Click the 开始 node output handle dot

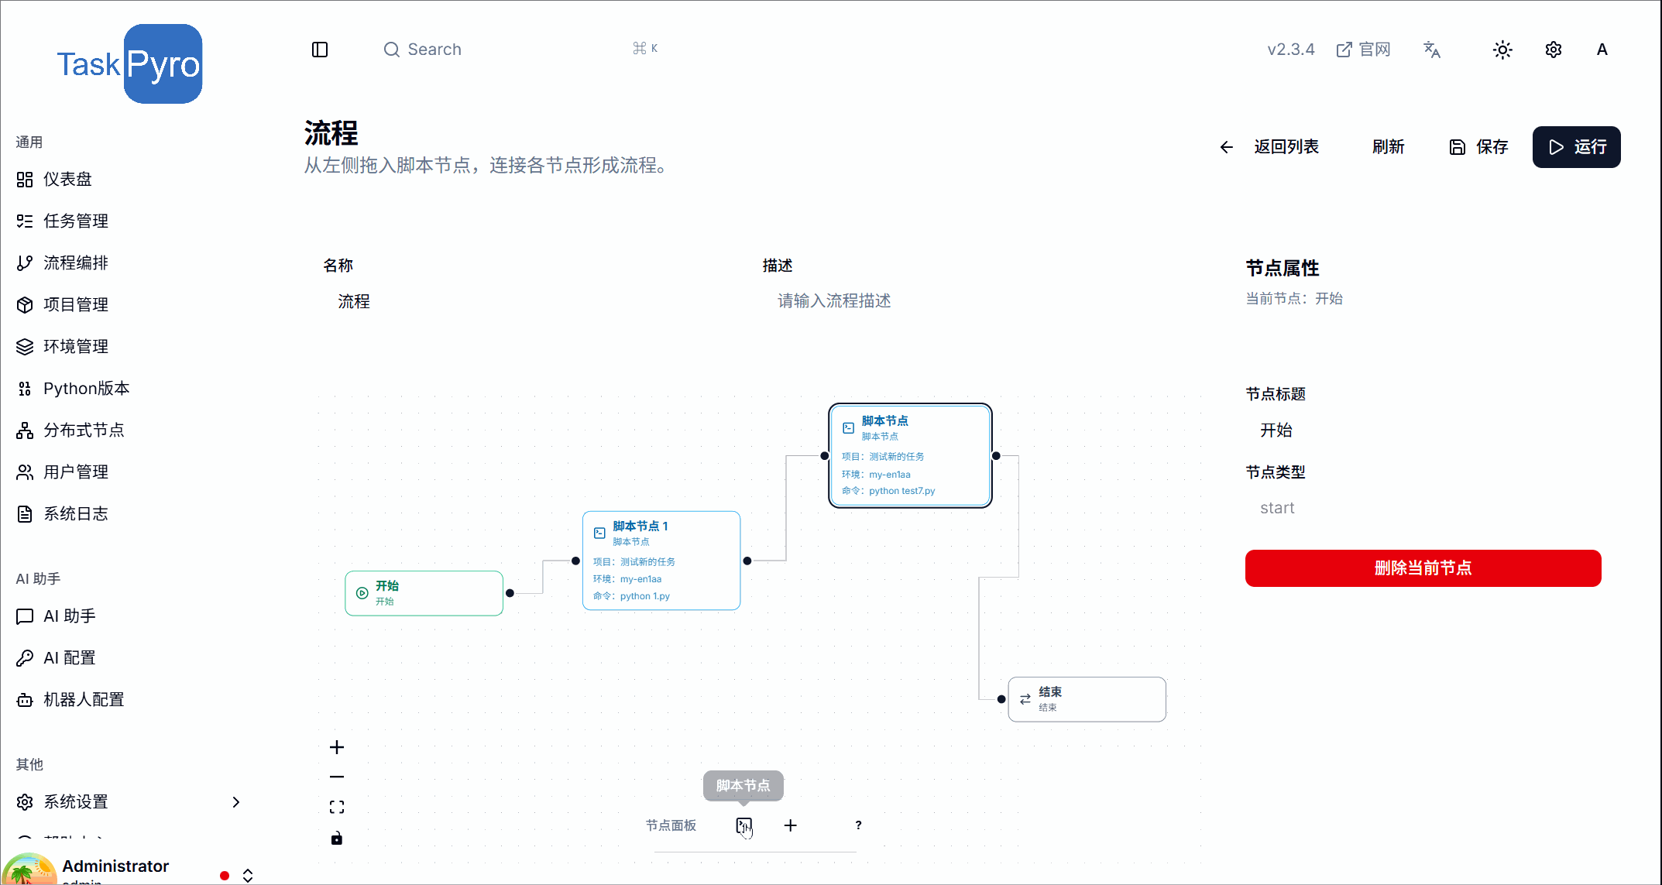(x=510, y=593)
